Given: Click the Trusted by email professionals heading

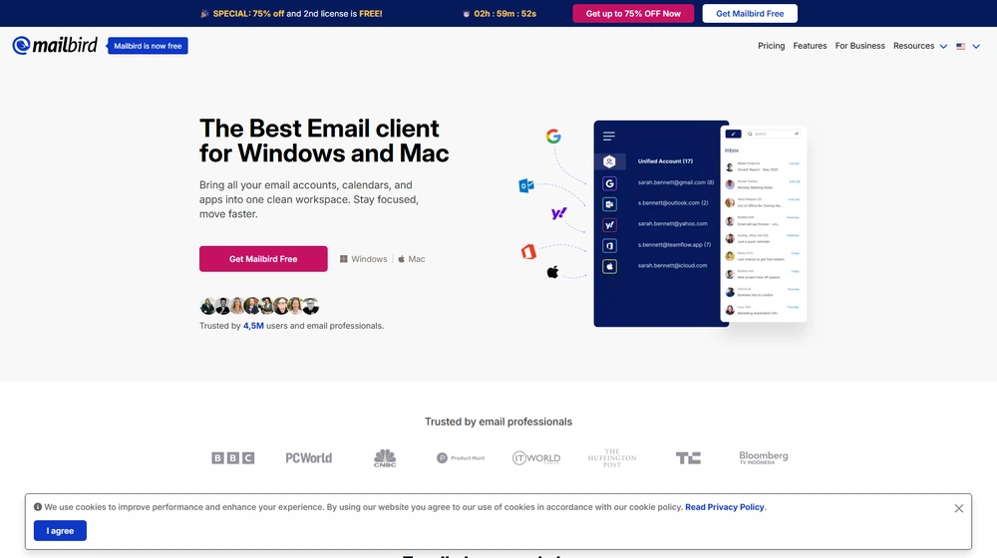Looking at the screenshot, I should 498,421.
